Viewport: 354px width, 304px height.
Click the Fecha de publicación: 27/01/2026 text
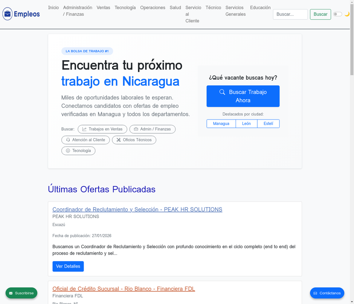coord(82,236)
